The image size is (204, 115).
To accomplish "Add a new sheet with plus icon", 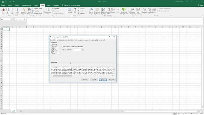I will (x=21, y=111).
